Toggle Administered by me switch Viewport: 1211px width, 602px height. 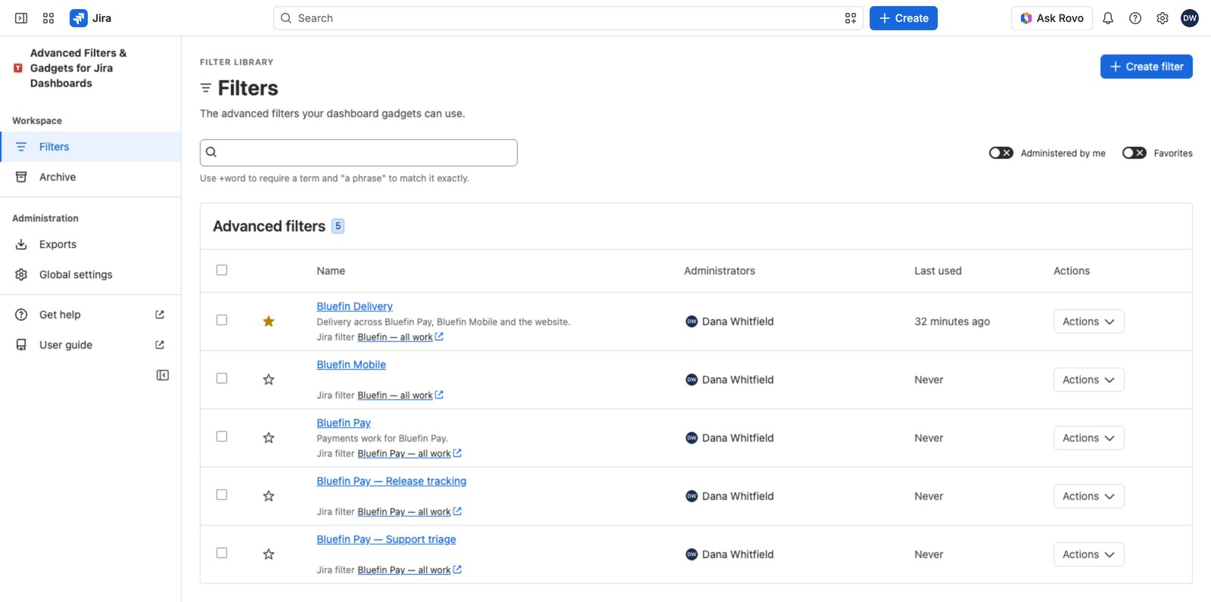point(1001,153)
